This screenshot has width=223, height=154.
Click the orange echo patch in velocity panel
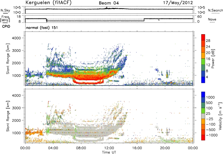(34, 133)
